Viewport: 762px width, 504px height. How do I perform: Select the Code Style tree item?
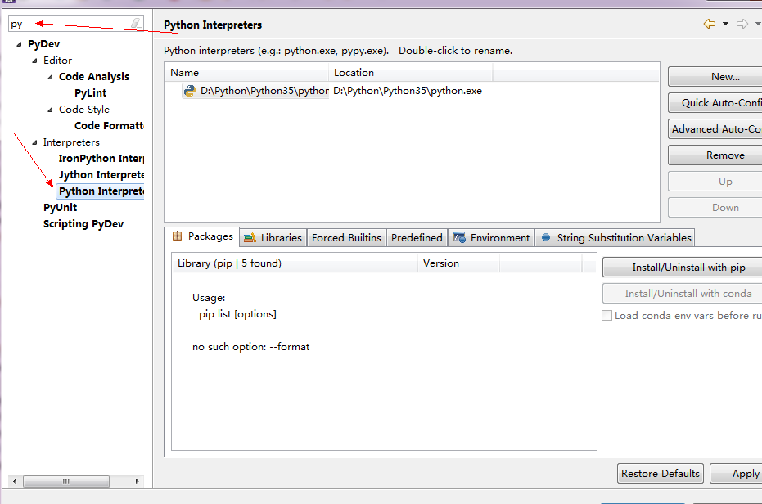[x=84, y=110]
